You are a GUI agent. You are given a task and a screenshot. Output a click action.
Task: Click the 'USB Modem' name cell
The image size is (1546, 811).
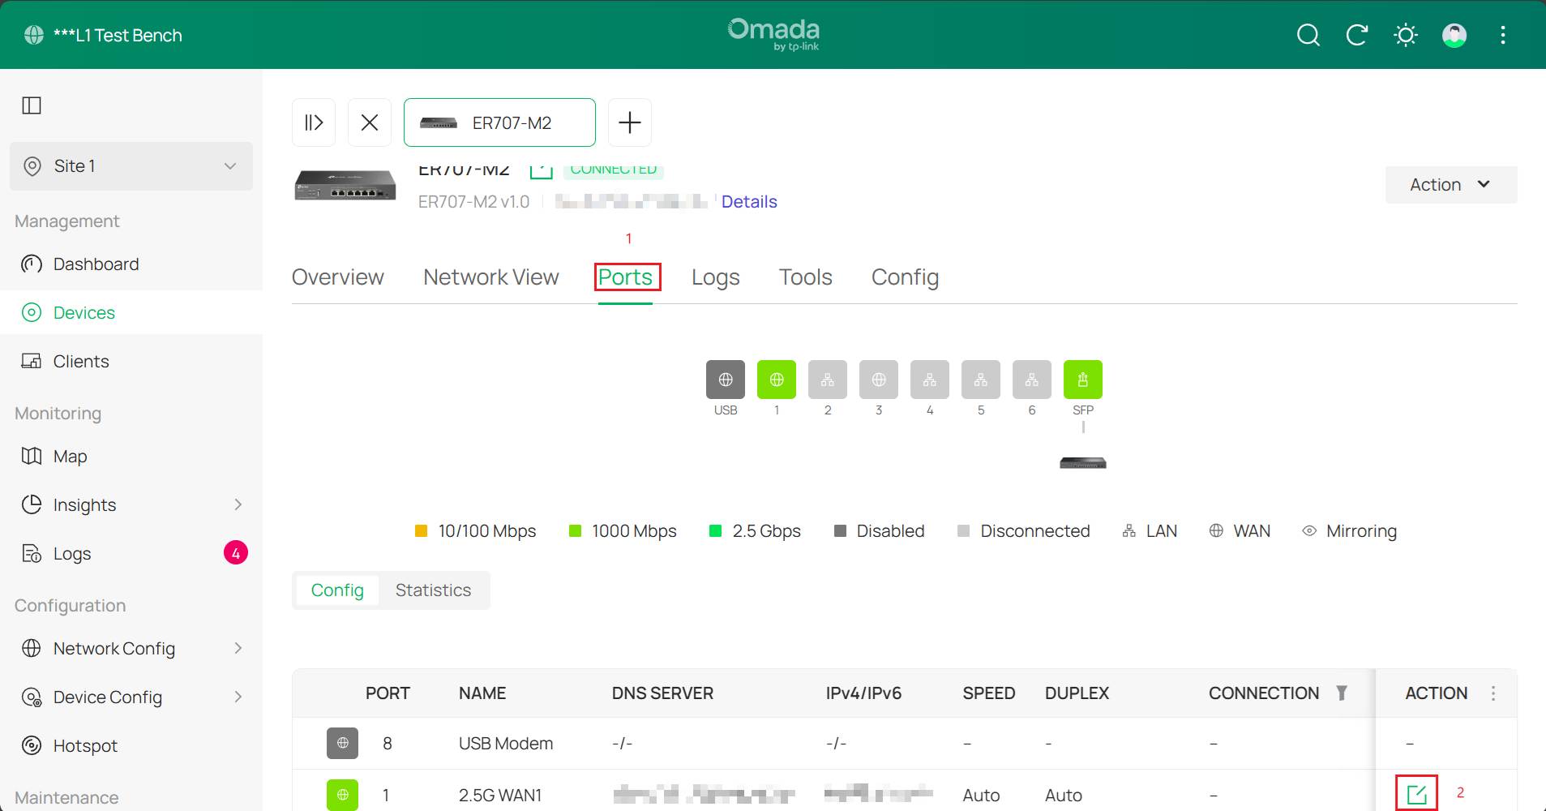(x=506, y=744)
